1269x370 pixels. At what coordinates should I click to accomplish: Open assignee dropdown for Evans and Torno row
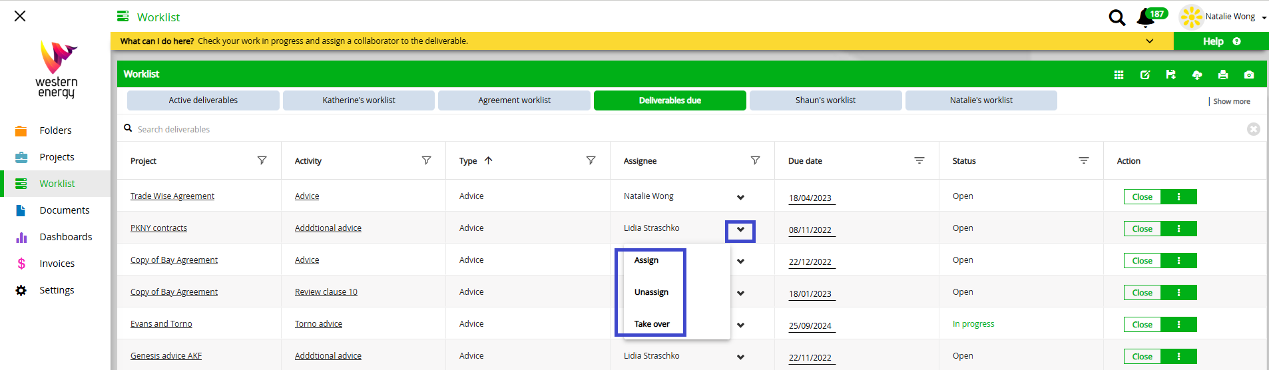pos(740,325)
